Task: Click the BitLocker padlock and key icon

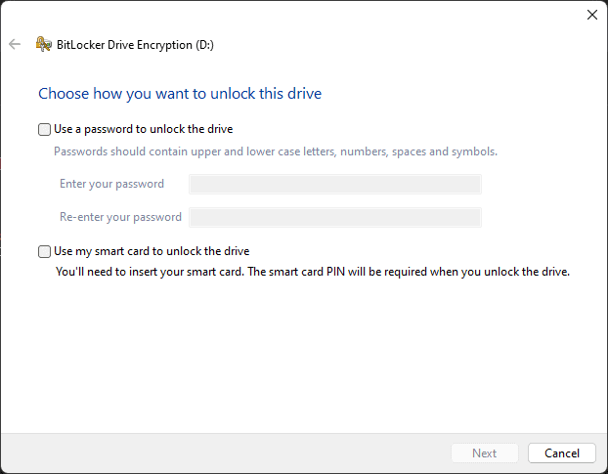Action: tap(43, 44)
